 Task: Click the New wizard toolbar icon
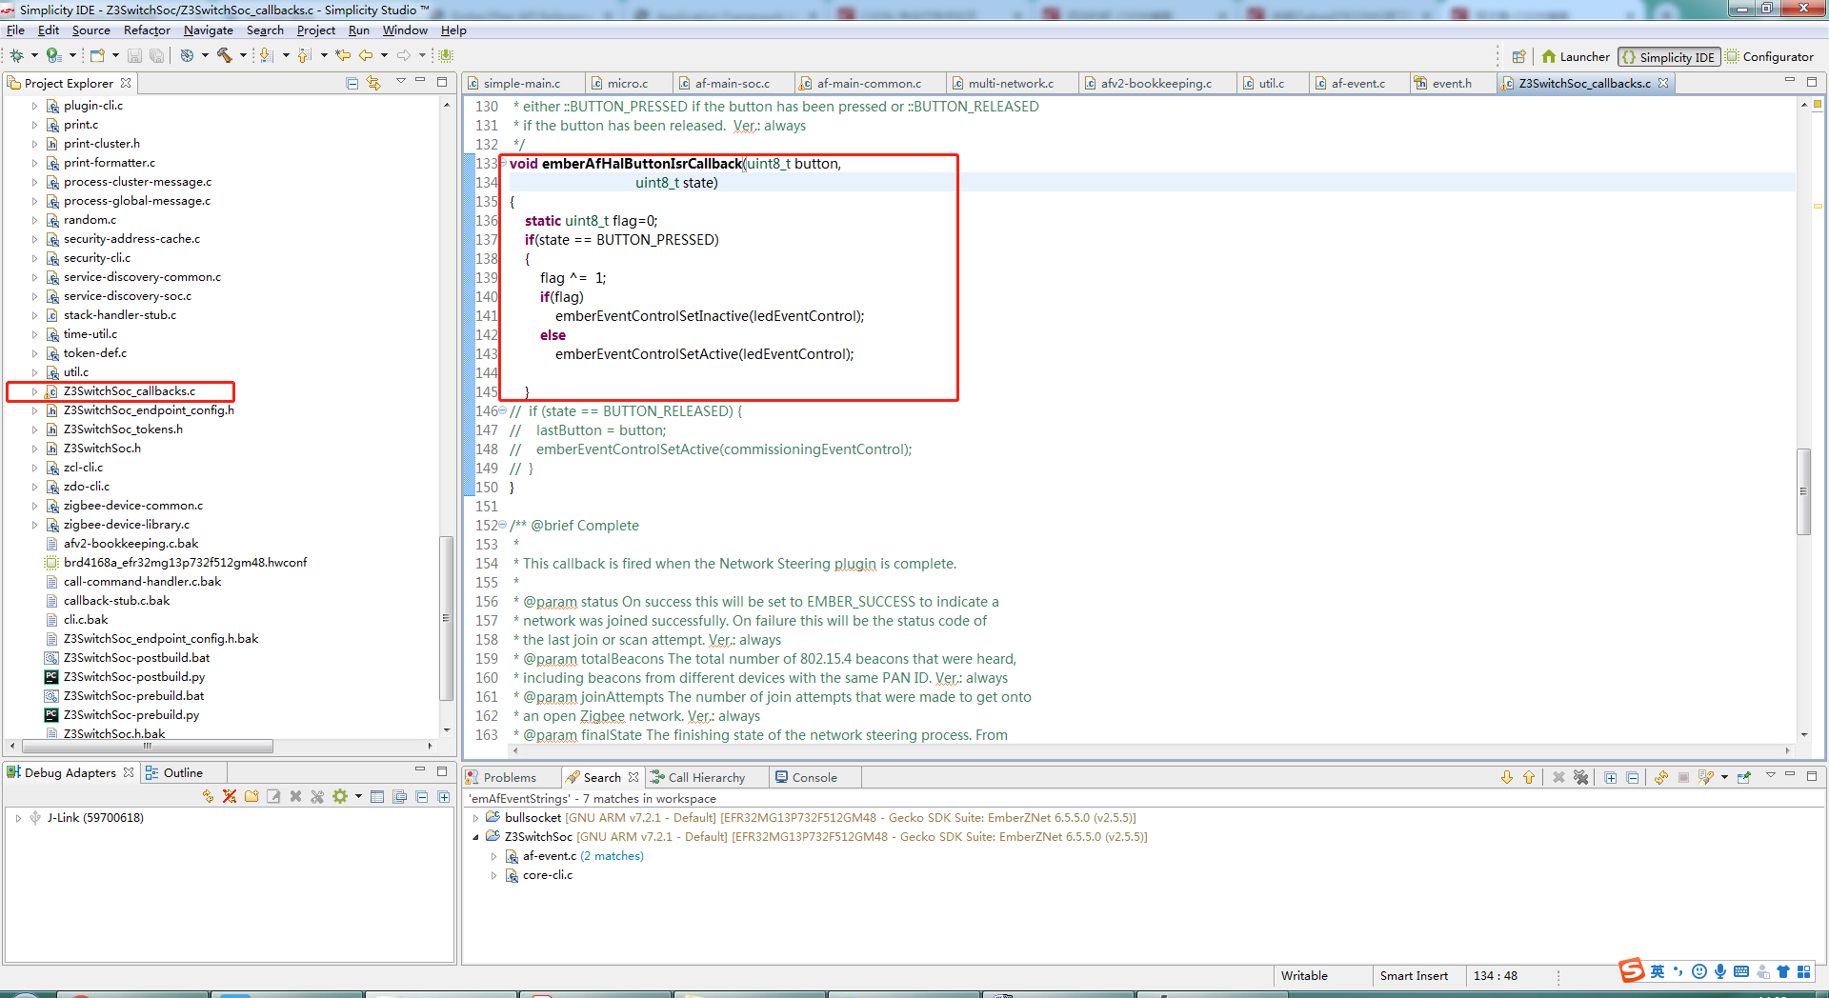pos(97,55)
